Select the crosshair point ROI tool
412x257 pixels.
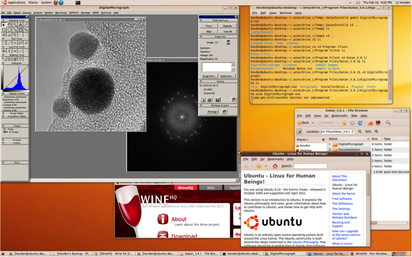click(15, 43)
